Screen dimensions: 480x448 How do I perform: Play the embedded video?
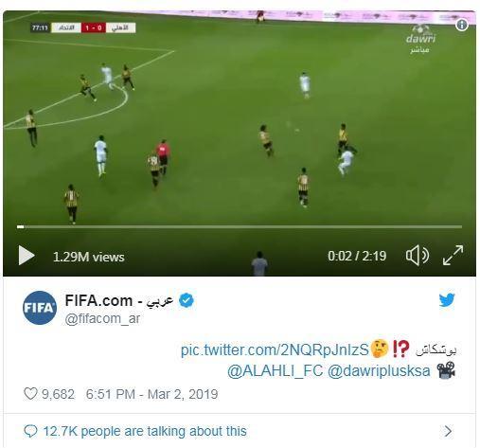27,256
